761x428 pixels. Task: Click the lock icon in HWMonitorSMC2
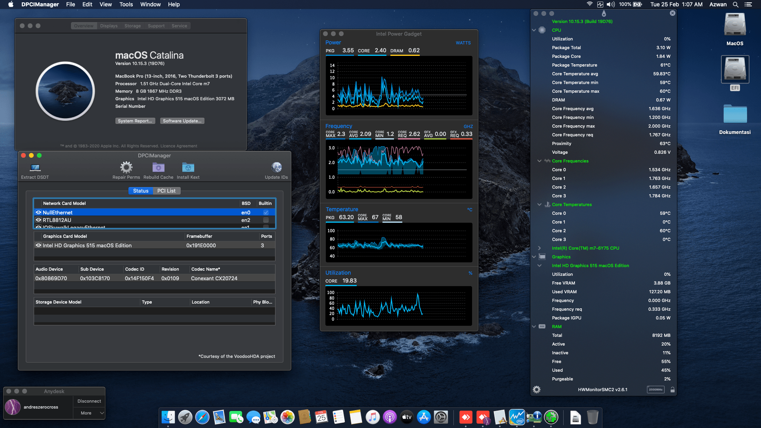(x=673, y=390)
